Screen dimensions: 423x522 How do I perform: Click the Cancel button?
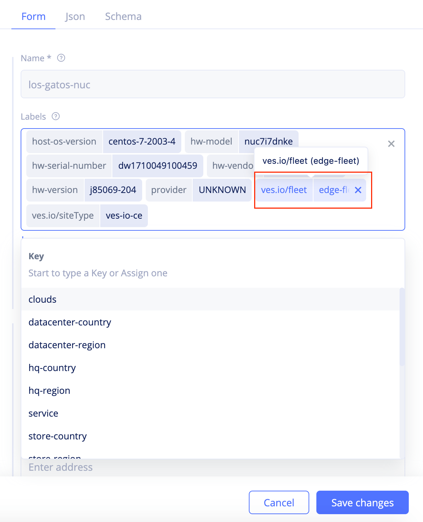(279, 502)
